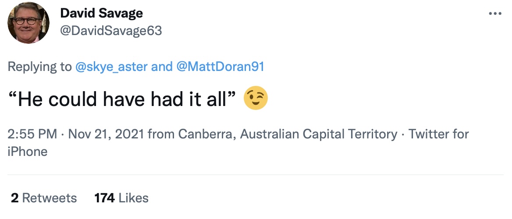Click the winking face emoji

pyautogui.click(x=256, y=98)
